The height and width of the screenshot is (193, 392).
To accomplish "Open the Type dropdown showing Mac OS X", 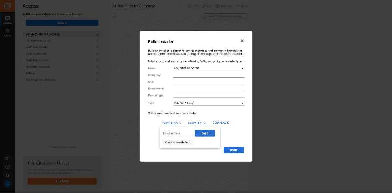I will pyautogui.click(x=208, y=103).
